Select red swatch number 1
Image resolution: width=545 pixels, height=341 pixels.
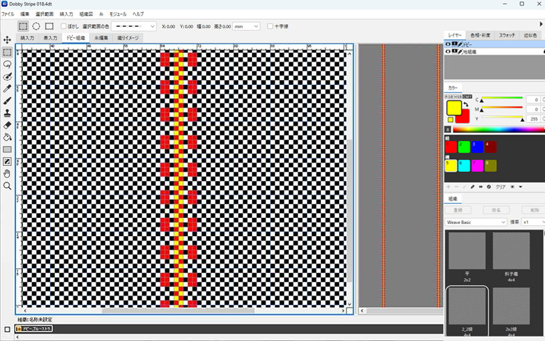point(451,147)
